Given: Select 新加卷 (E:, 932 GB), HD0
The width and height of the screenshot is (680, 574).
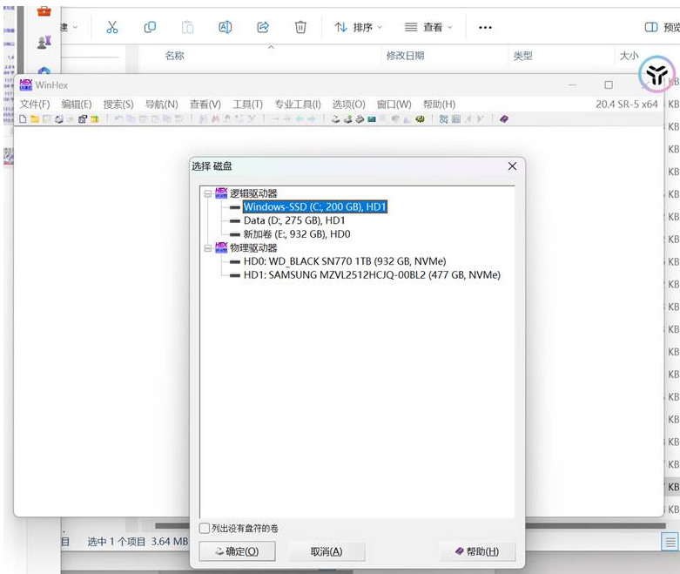Looking at the screenshot, I should (x=297, y=234).
